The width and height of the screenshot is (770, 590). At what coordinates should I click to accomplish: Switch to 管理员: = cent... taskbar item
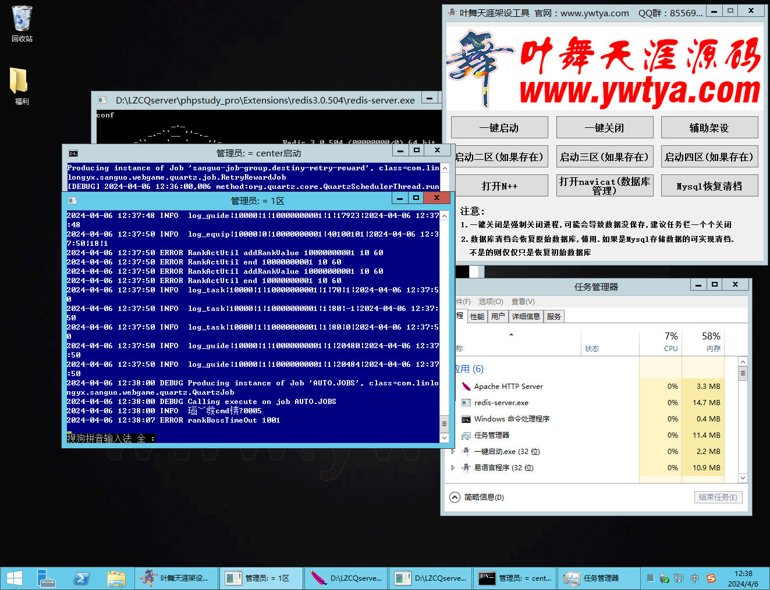click(514, 578)
